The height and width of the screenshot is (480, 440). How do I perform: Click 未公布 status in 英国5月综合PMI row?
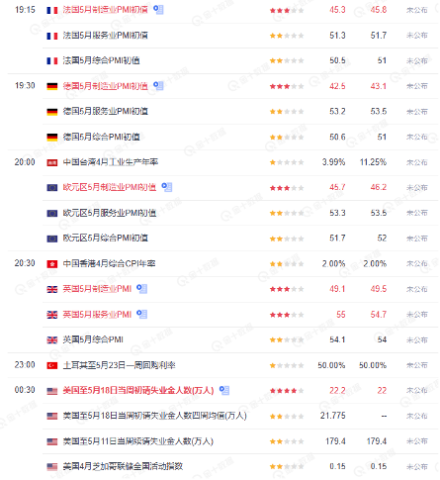coord(416,339)
